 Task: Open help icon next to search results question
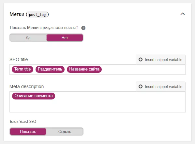pos(83,28)
